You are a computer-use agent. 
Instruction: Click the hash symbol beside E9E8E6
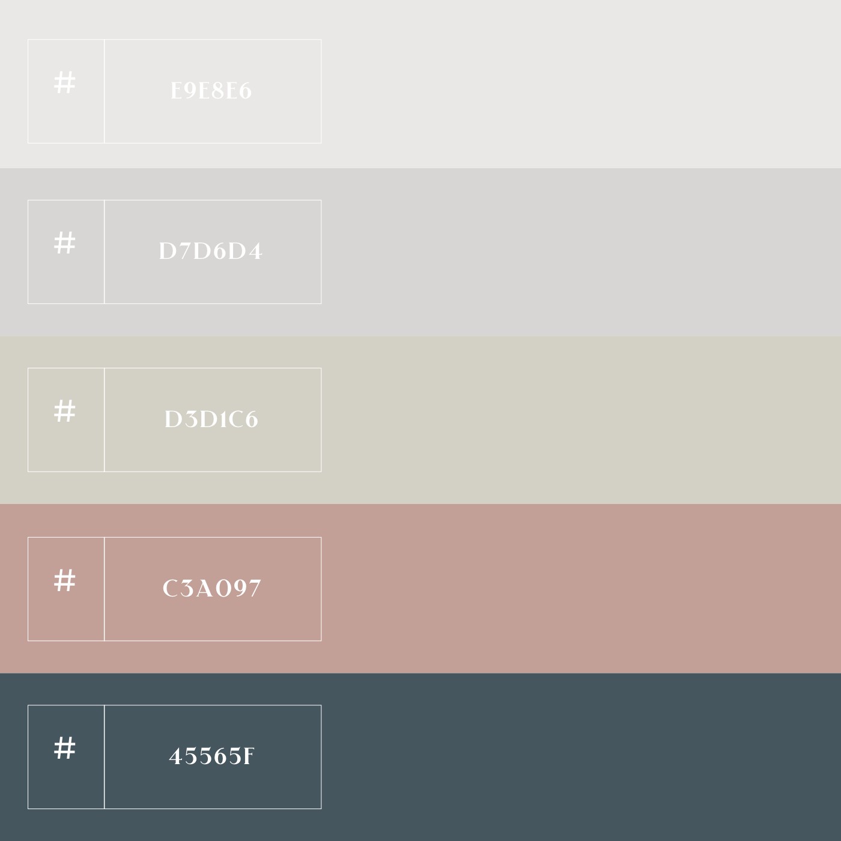(65, 83)
